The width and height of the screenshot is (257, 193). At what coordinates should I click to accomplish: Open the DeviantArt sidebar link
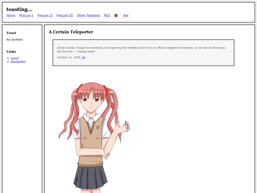(x=18, y=61)
